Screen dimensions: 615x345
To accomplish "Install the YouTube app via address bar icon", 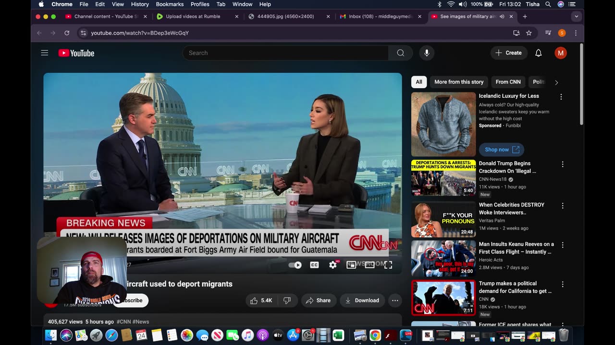I will point(516,33).
